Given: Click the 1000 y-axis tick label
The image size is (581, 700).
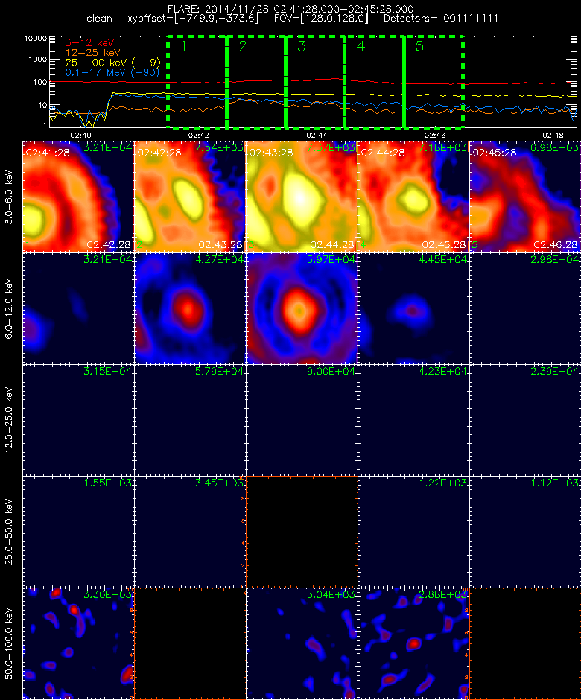Looking at the screenshot, I should click(x=37, y=60).
